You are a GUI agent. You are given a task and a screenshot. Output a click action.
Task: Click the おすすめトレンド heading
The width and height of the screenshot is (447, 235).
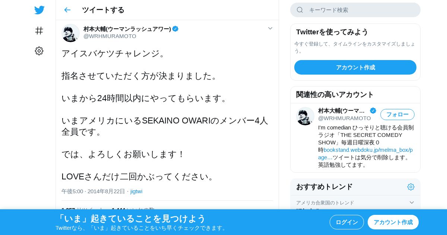(x=324, y=187)
